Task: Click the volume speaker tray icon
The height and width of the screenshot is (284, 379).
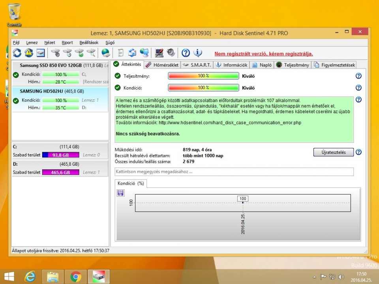Action: tap(341, 277)
